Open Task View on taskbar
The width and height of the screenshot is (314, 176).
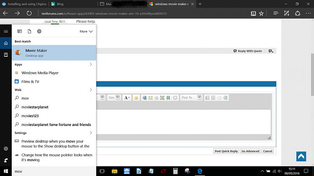(x=102, y=171)
